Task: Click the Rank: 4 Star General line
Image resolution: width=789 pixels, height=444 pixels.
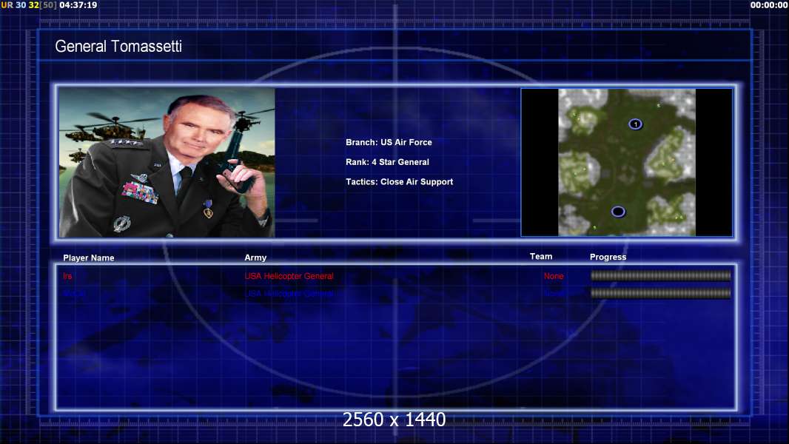Action: 387,162
